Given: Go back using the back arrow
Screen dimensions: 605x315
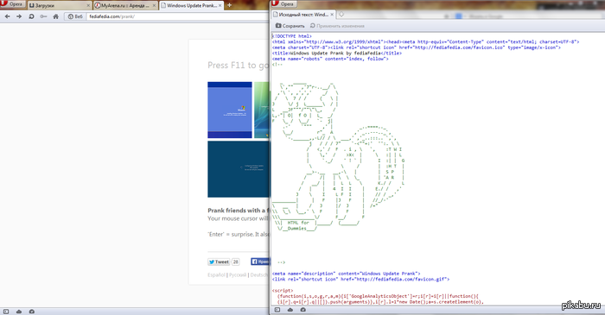Looking at the screenshot, I should pos(7,16).
